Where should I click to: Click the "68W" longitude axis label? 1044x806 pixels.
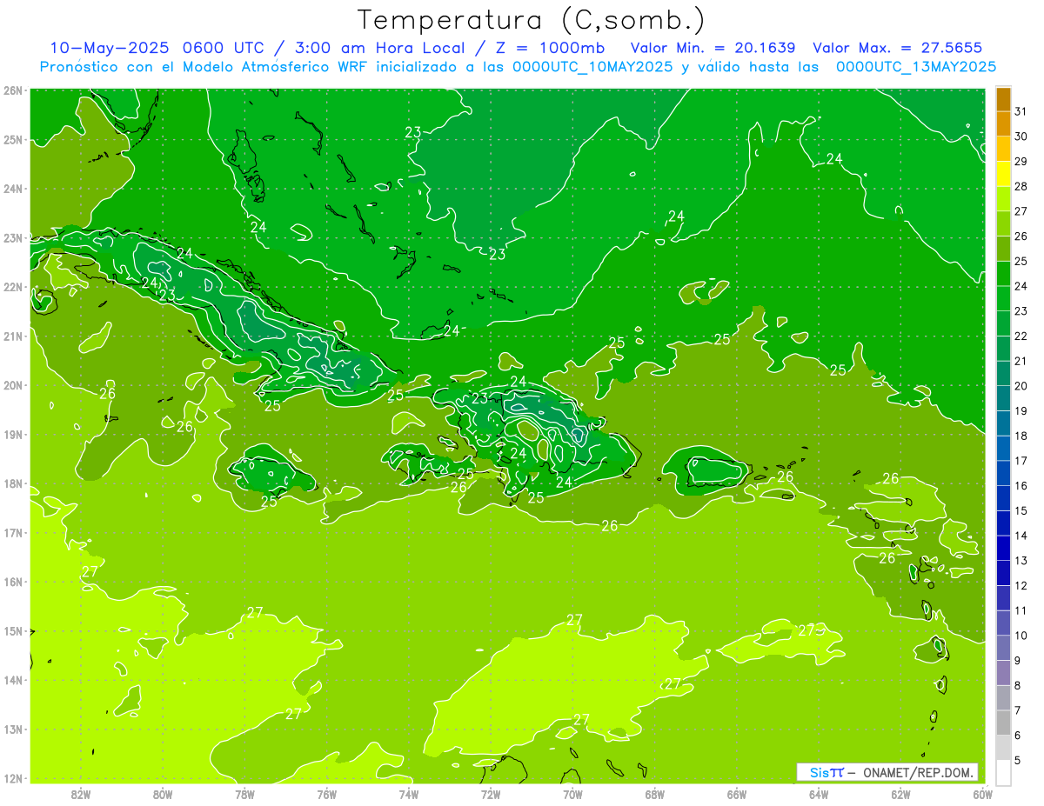[654, 793]
